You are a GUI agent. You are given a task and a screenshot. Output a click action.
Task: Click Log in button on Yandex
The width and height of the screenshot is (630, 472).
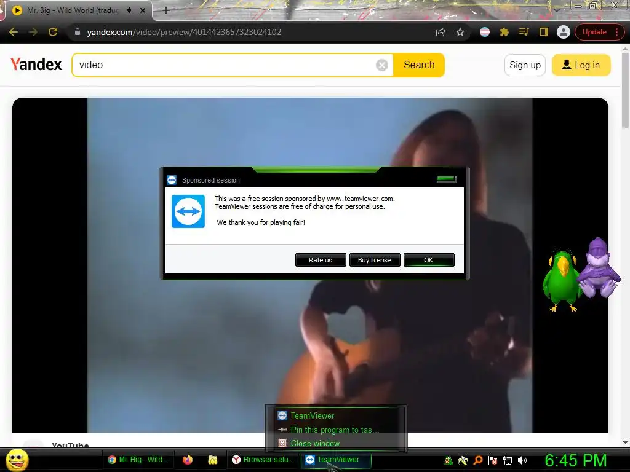tap(581, 65)
